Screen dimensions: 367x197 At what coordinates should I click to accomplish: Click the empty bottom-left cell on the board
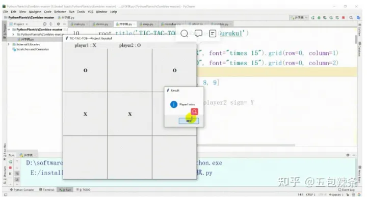pos(85,157)
